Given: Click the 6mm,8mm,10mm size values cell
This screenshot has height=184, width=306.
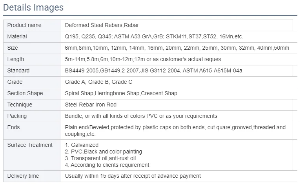Looking at the screenshot, I should [177, 48].
